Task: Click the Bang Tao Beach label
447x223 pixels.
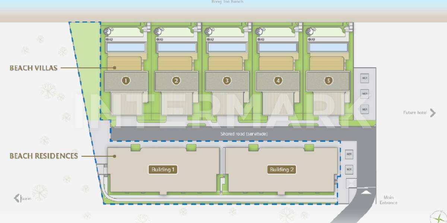Action: tap(227, 2)
